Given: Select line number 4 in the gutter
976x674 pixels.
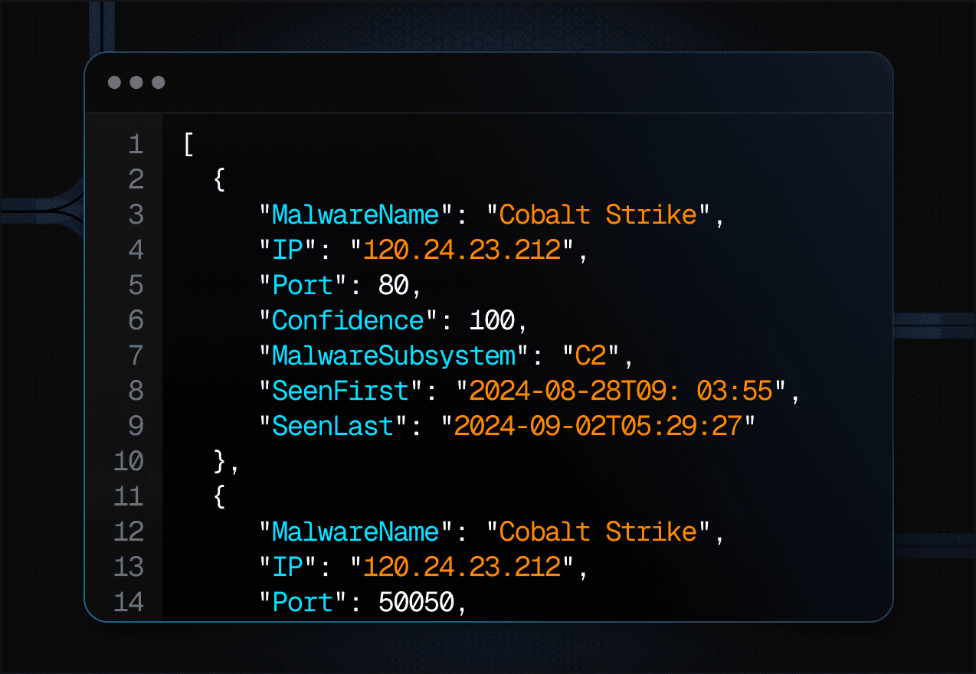Looking at the screenshot, I should pyautogui.click(x=136, y=250).
